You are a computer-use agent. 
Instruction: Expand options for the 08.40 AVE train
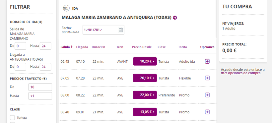pyautogui.click(x=207, y=112)
